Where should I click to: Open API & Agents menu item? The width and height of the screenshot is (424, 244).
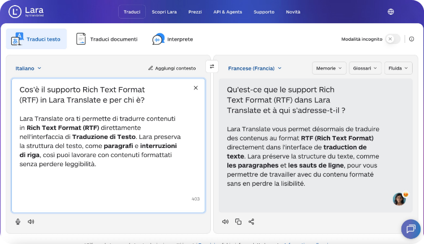click(228, 12)
